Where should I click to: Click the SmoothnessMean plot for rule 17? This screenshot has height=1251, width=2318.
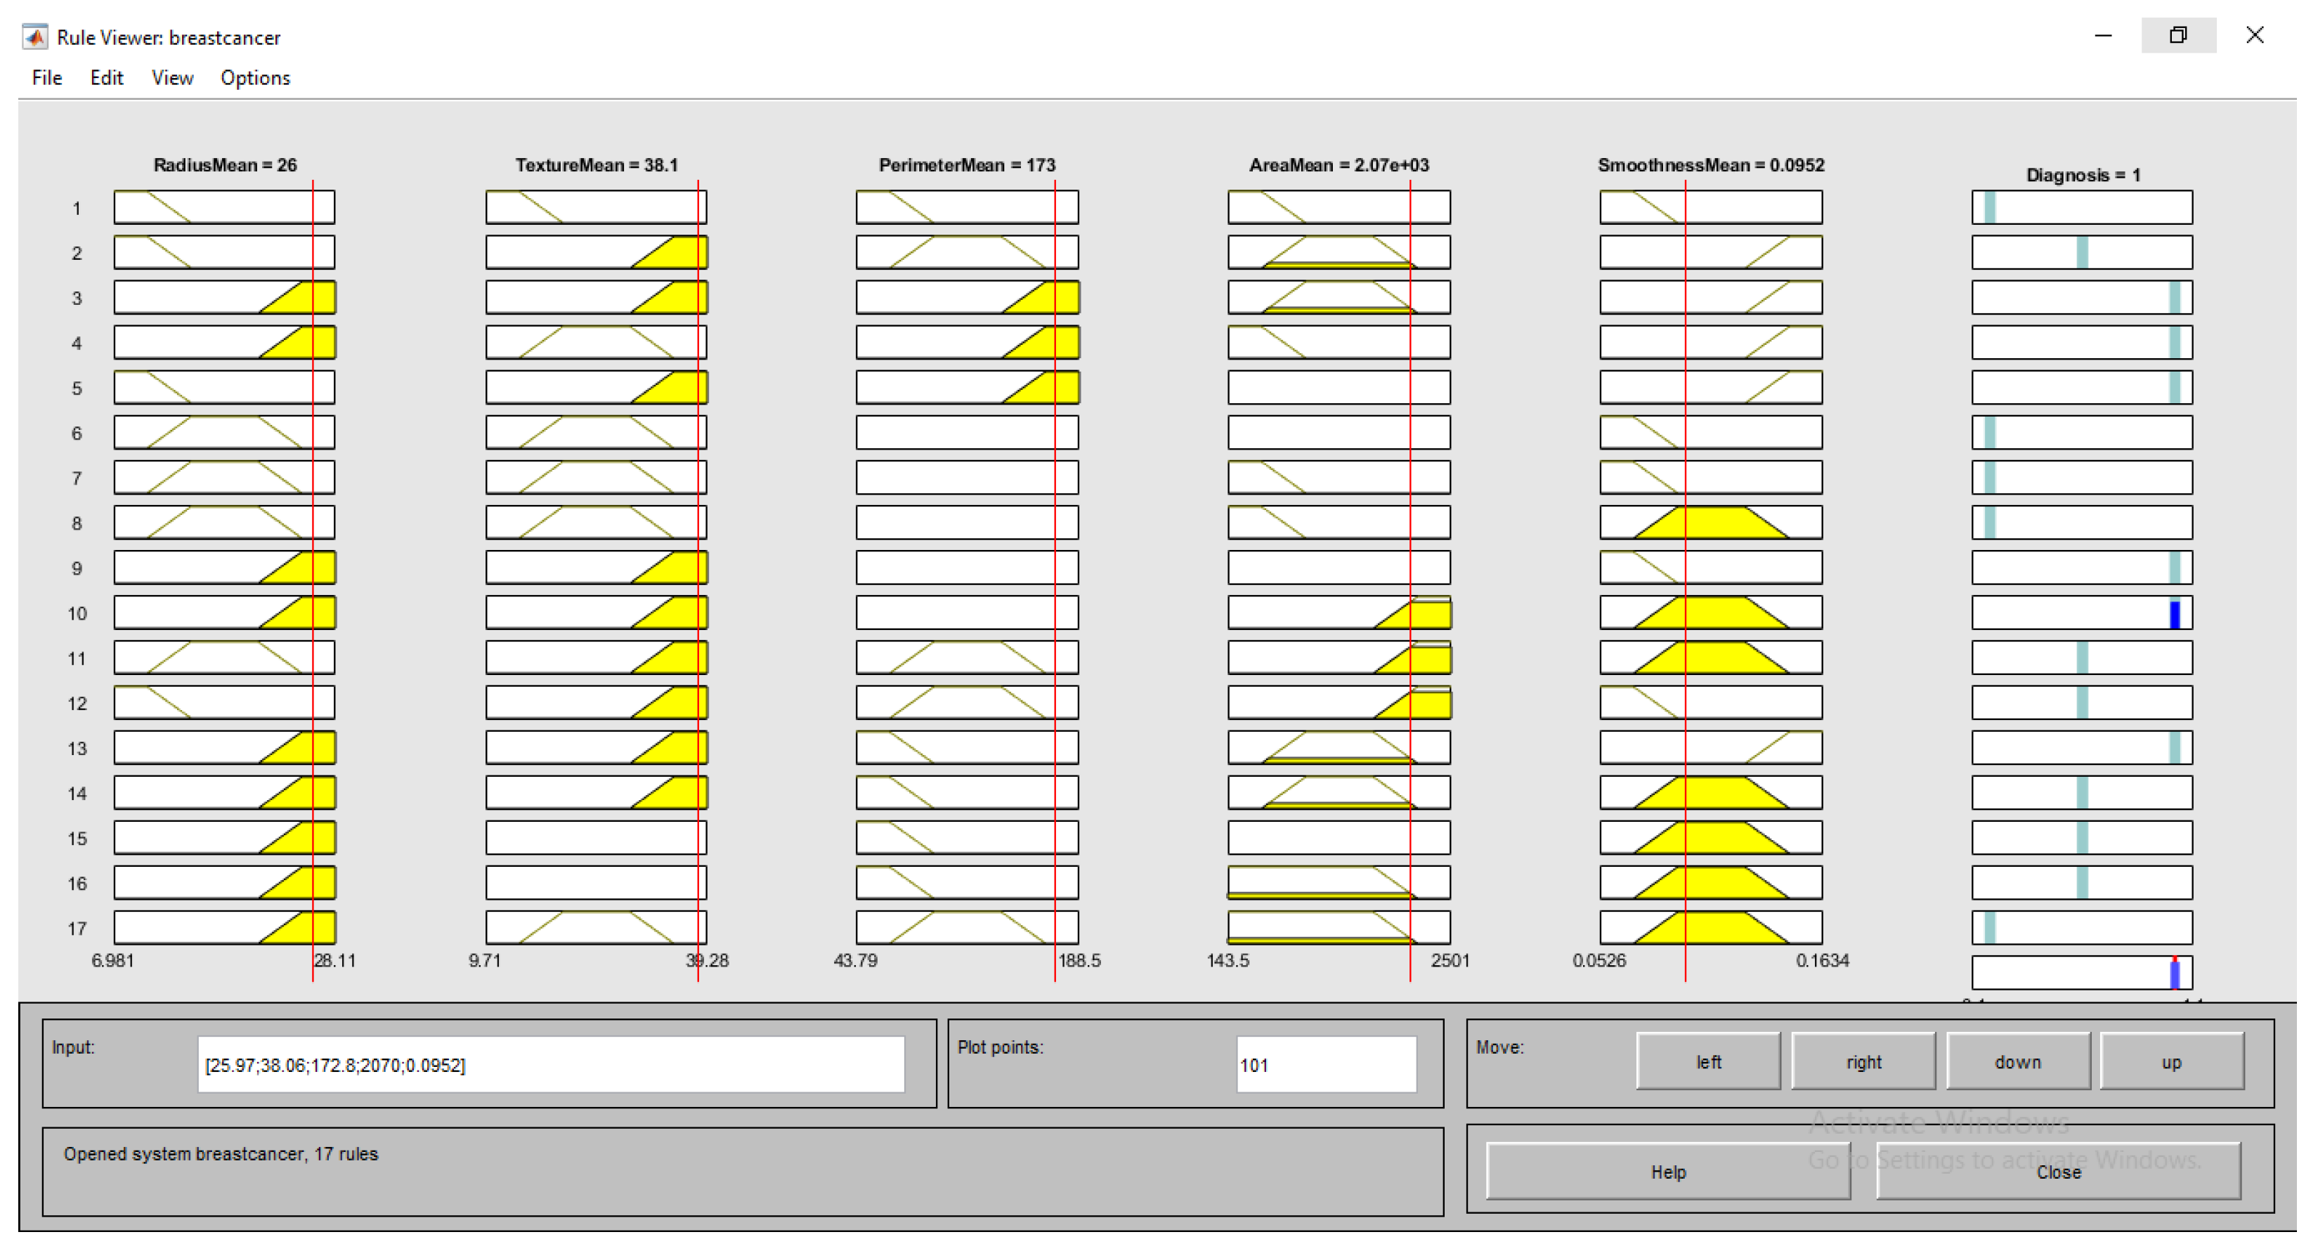(x=1711, y=927)
